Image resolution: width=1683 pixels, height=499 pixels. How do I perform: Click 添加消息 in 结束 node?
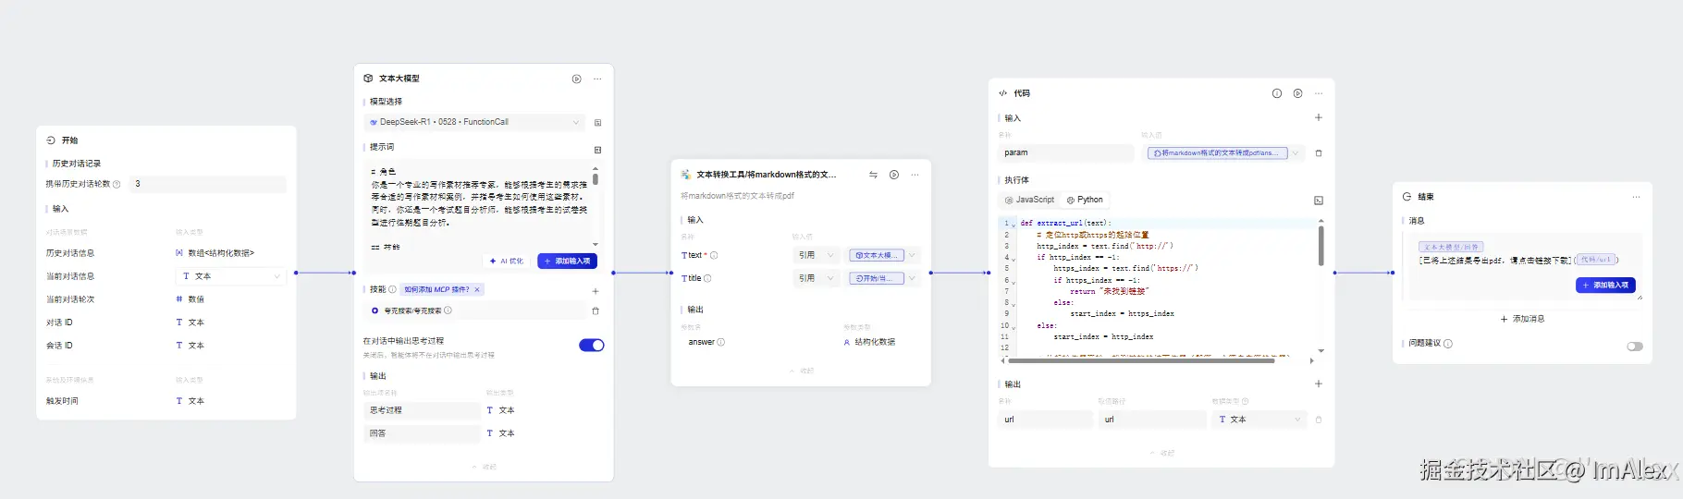pyautogui.click(x=1522, y=319)
